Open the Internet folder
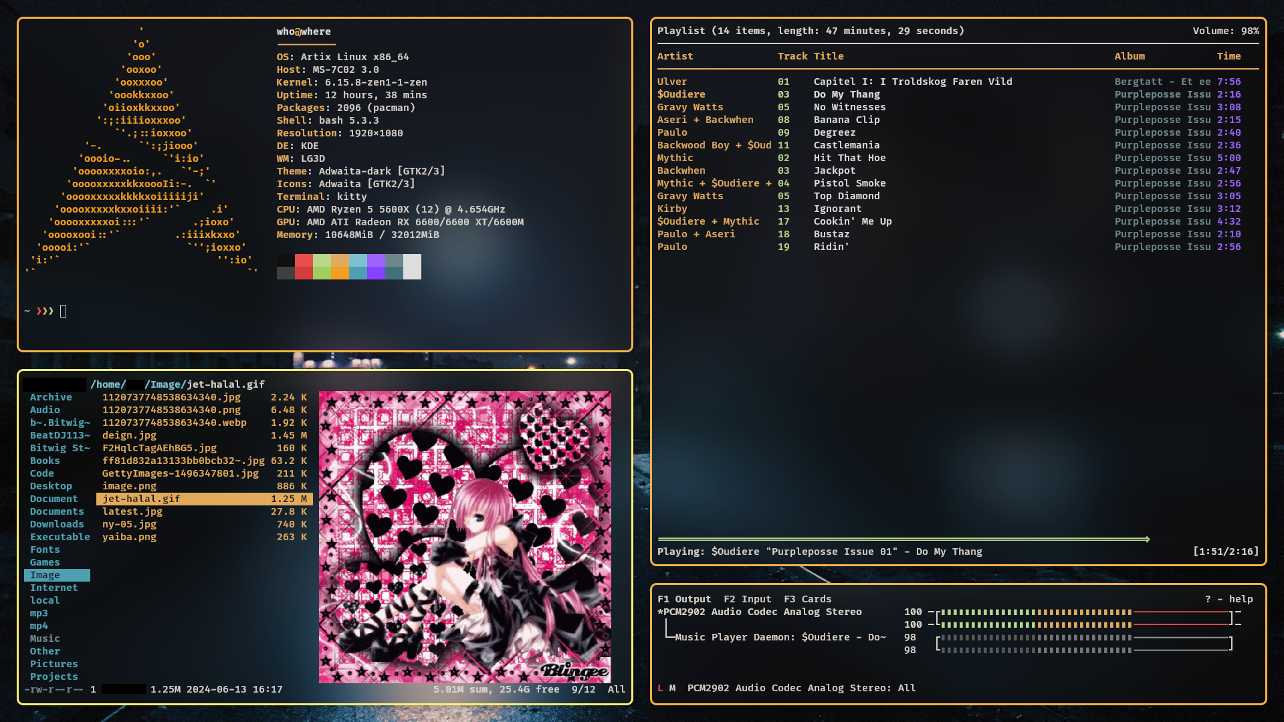 pos(53,588)
